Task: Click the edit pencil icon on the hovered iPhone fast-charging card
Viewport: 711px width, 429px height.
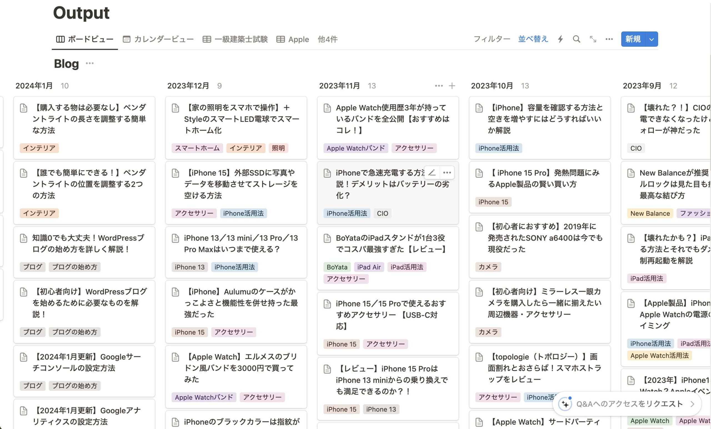Action: [x=432, y=173]
